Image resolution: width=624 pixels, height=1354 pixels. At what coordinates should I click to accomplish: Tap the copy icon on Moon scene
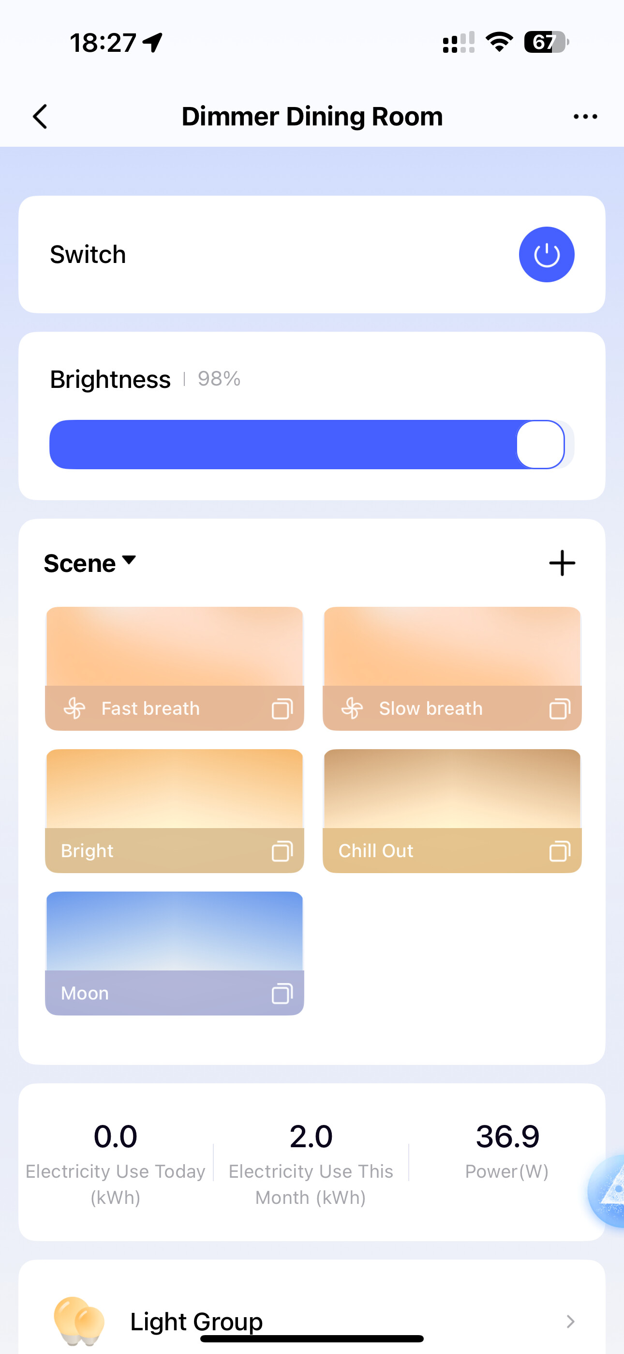(282, 993)
